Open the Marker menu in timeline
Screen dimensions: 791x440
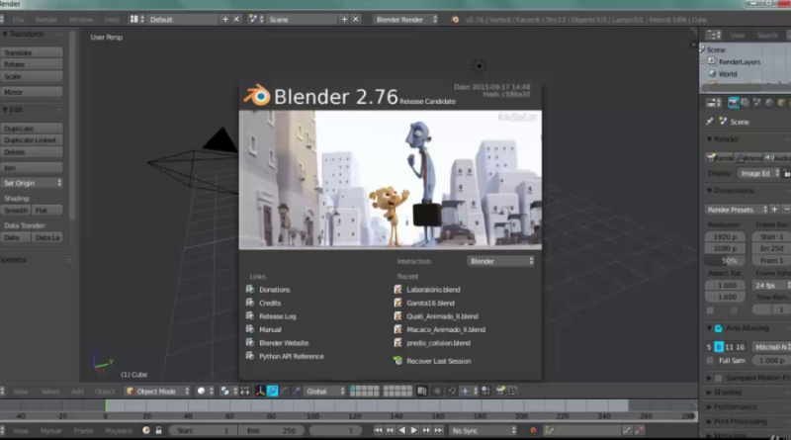tap(51, 430)
